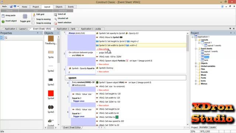
Task: Click New action under event 5
Action: [103, 106]
